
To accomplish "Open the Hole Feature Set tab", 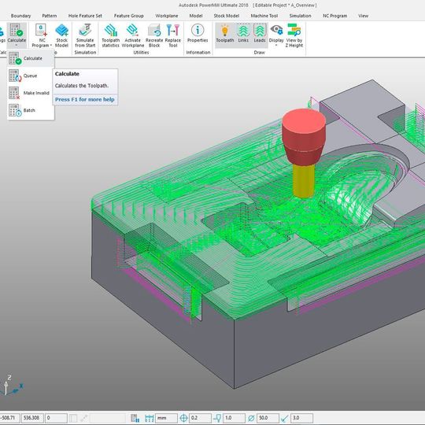I will tap(85, 16).
